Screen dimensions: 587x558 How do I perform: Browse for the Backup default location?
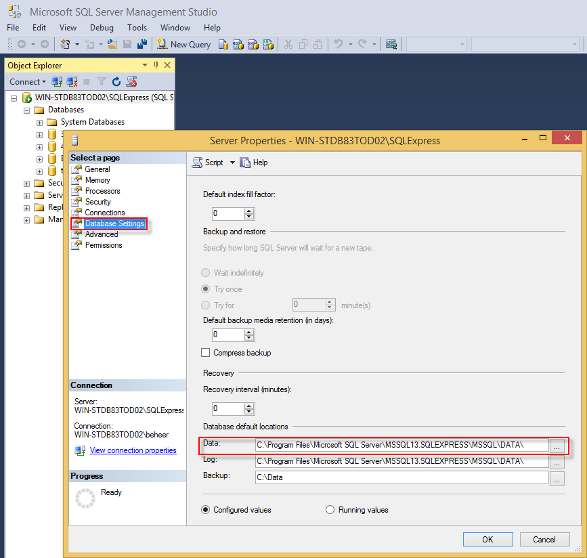(x=557, y=478)
